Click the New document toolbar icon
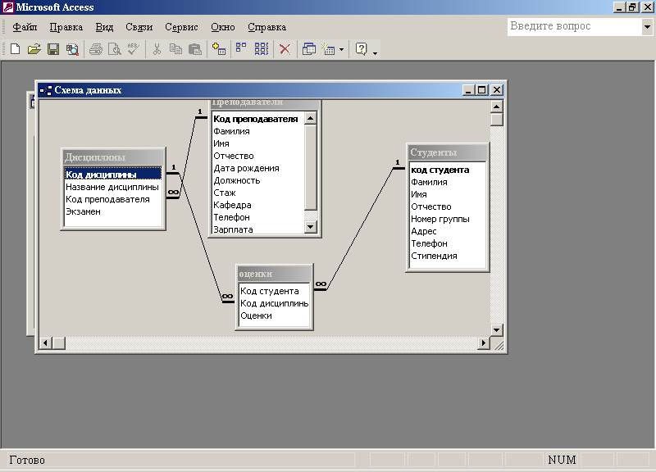Screen dimensions: 656x472 coord(15,49)
